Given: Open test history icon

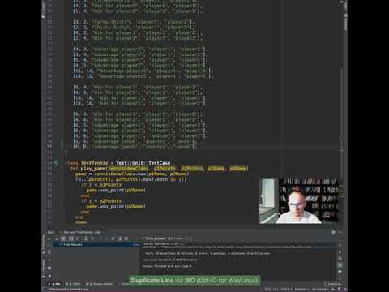Looking at the screenshot, I should [120, 238].
